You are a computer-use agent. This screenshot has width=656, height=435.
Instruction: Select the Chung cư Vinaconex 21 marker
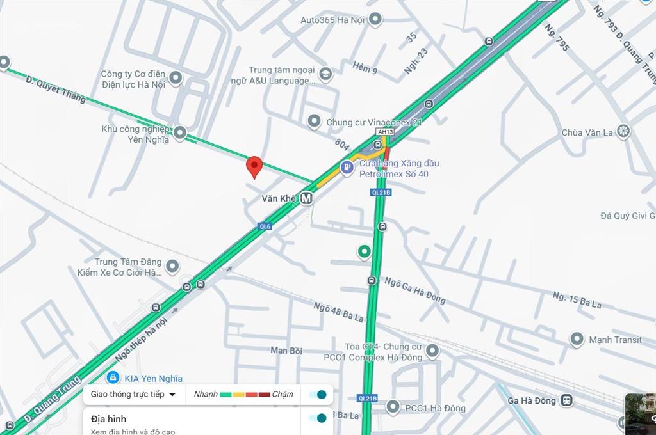pos(314,121)
